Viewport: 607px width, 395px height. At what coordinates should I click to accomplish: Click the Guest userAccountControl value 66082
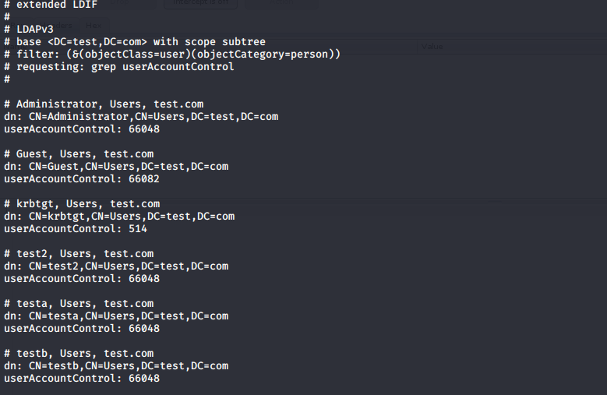click(x=144, y=178)
